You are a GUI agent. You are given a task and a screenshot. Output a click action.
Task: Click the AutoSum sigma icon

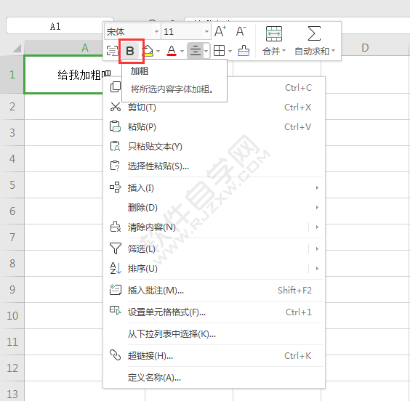[x=314, y=33]
